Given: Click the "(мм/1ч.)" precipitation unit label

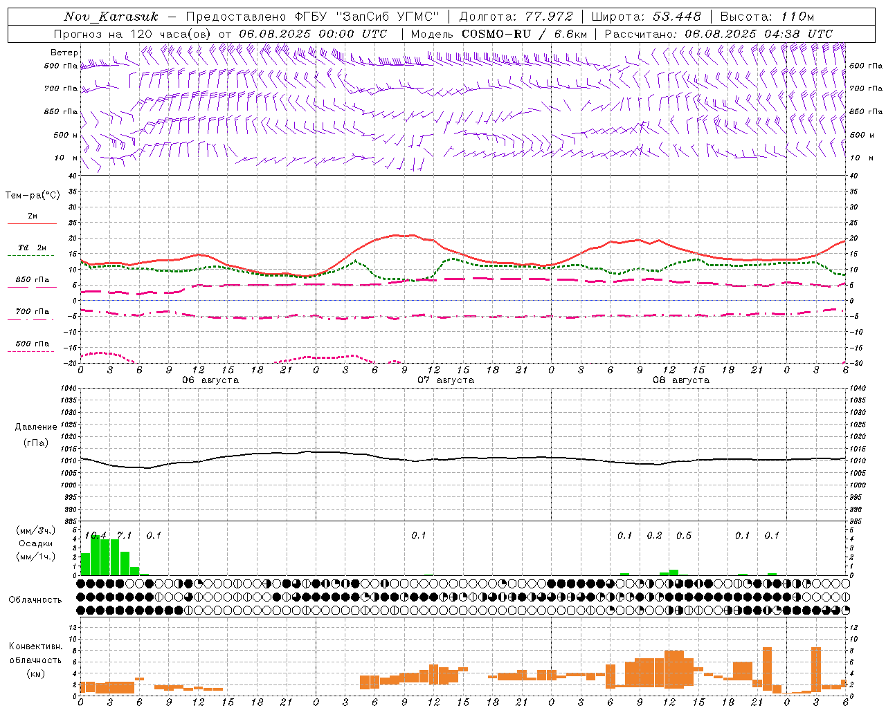Looking at the screenshot, I should [36, 557].
